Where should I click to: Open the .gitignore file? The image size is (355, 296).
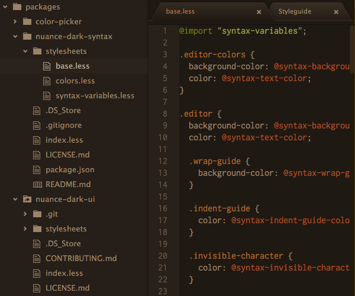63,126
